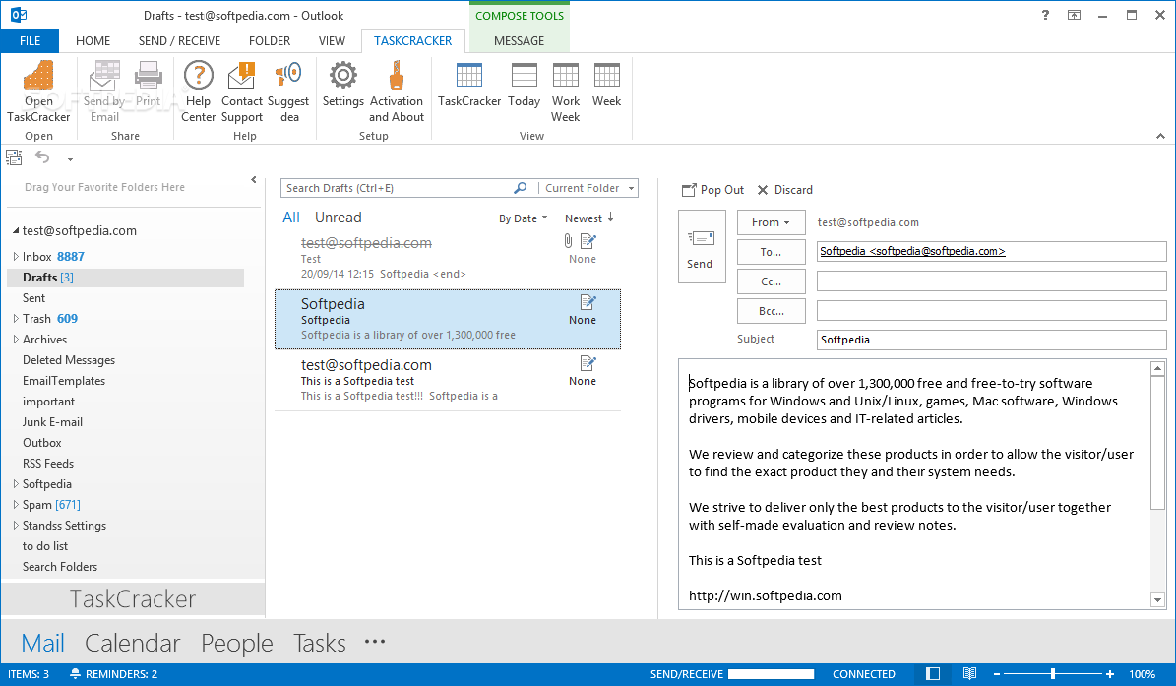
Task: Expand the Spam folder
Action: coord(16,505)
